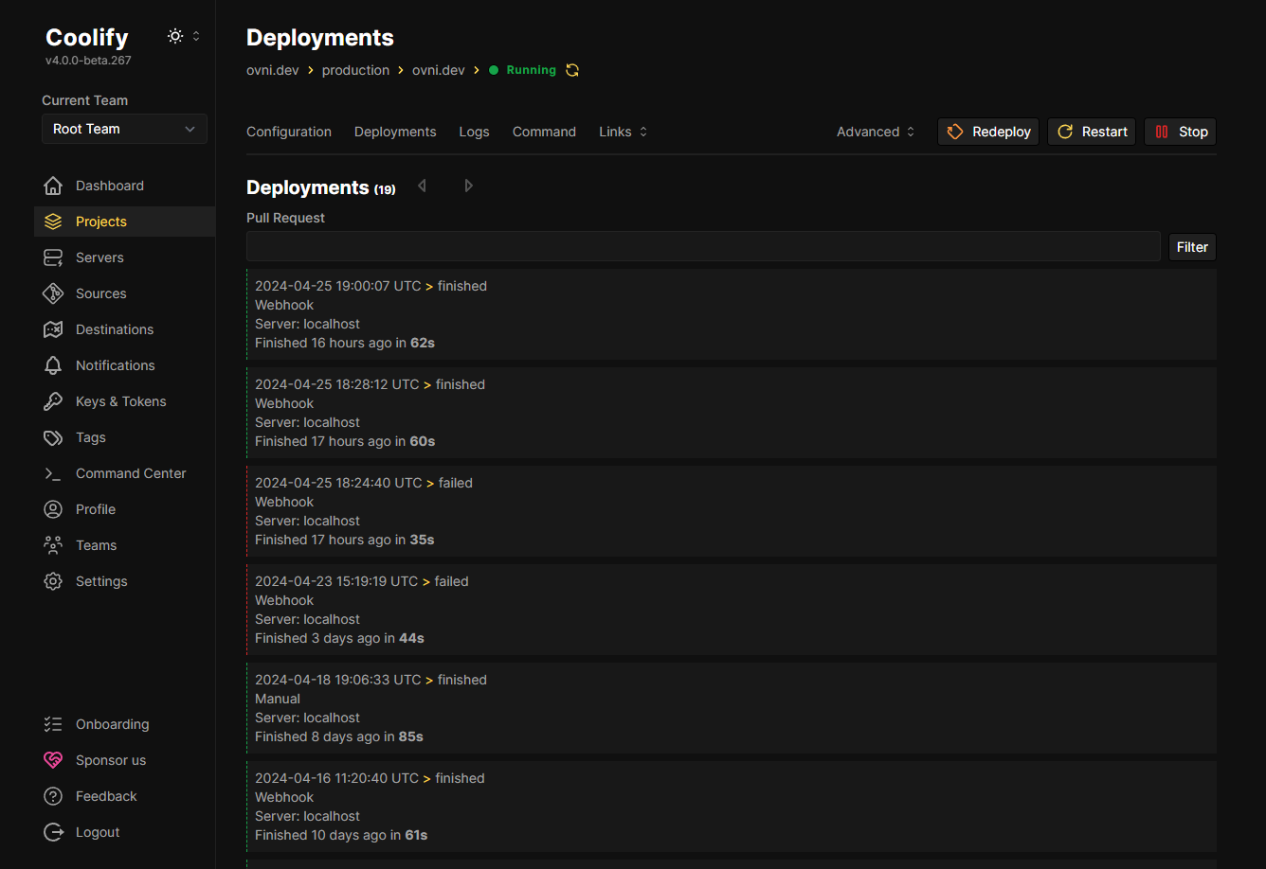Click the Onboarding checklist icon

point(53,724)
